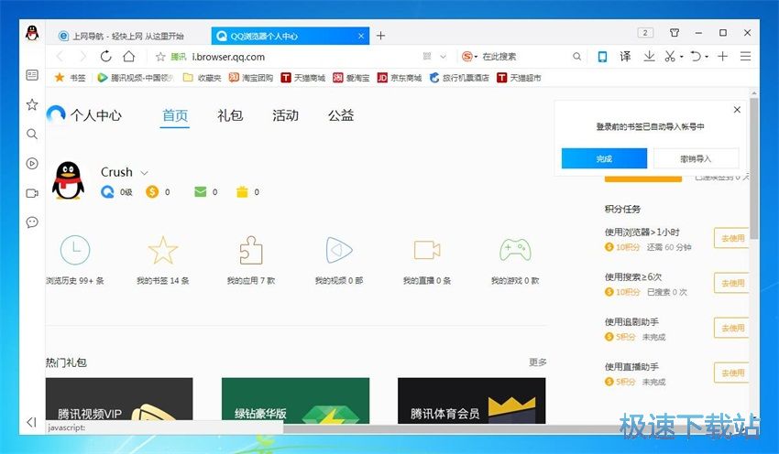Viewport: 779px width, 454px height.
Task: Click the tab count badge showing 2
Action: (x=645, y=33)
